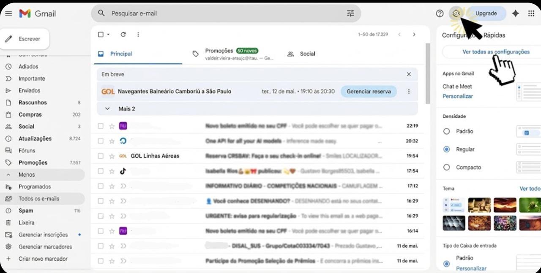Open the Help question mark icon

(x=440, y=14)
